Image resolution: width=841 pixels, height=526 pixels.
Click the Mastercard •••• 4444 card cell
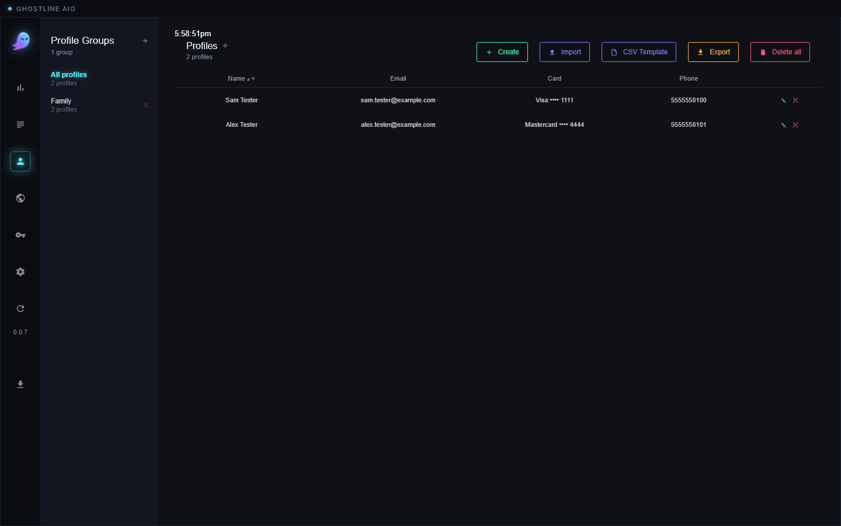[x=555, y=124]
